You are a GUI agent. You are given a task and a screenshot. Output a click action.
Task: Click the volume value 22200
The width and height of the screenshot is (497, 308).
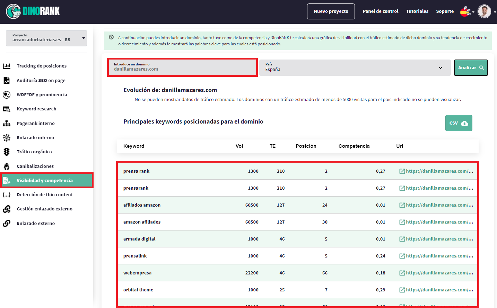click(252, 273)
